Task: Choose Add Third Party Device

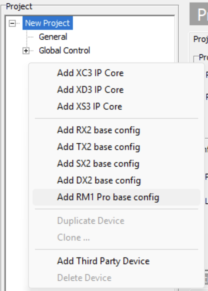Action: (103, 261)
